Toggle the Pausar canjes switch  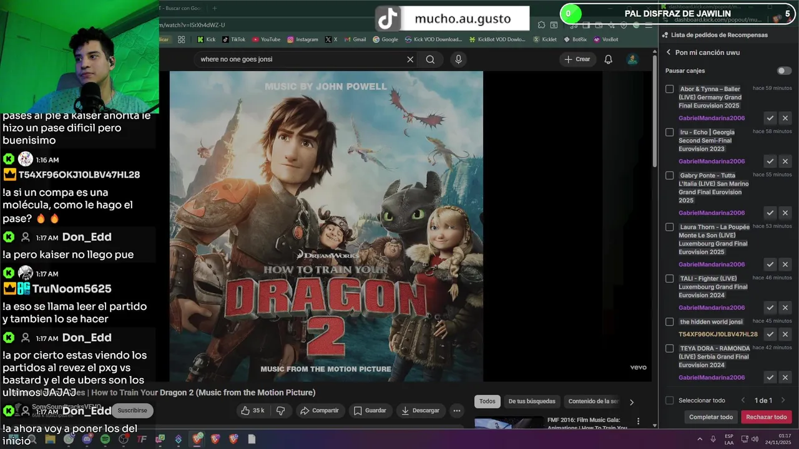[784, 70]
